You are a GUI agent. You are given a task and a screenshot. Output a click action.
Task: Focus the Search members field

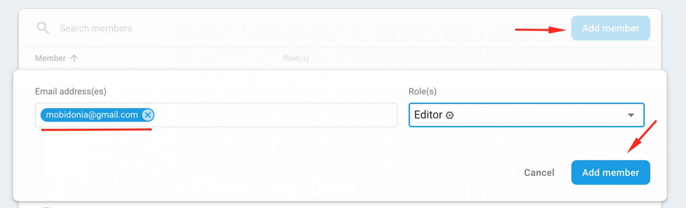[96, 28]
